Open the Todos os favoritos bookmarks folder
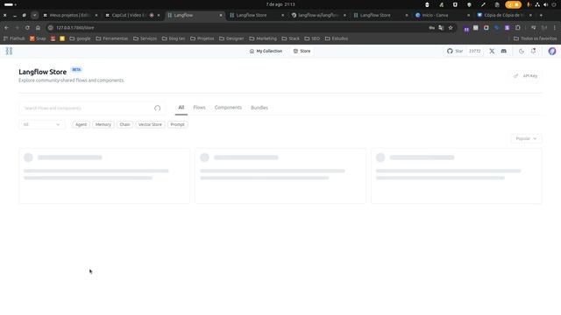The image size is (561, 315). tap(535, 38)
